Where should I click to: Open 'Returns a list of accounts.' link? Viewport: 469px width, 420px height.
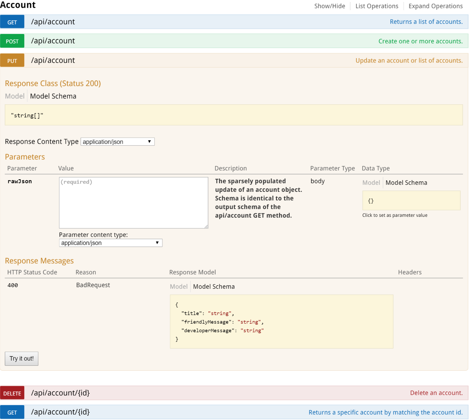point(426,21)
